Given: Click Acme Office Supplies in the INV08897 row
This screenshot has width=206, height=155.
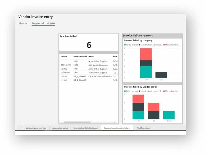Looking at the screenshot, I should pyautogui.click(x=98, y=73).
